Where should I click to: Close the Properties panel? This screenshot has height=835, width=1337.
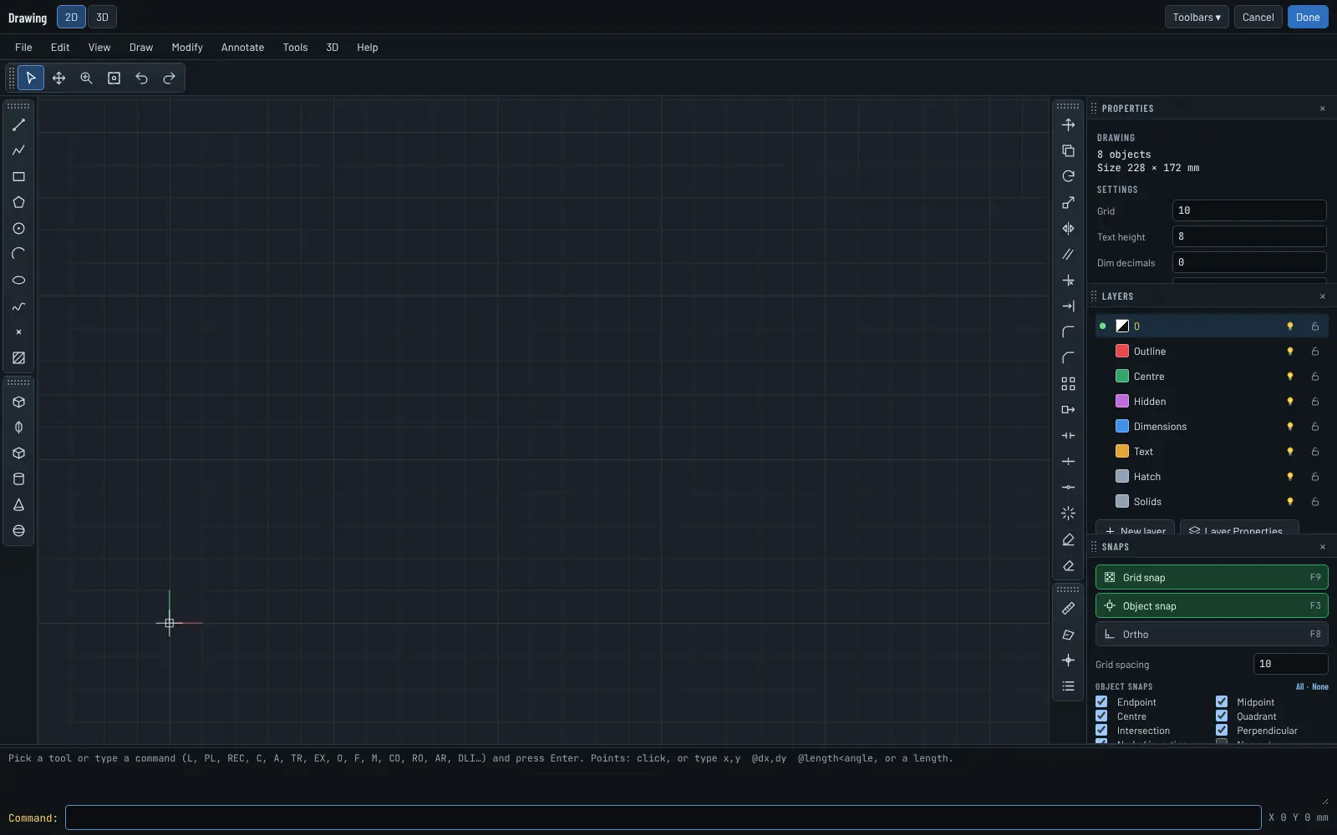(1323, 109)
